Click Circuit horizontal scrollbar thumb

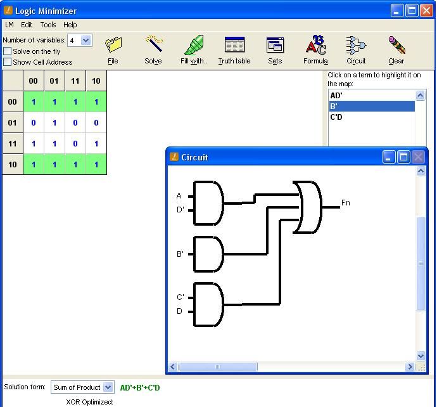point(218,366)
